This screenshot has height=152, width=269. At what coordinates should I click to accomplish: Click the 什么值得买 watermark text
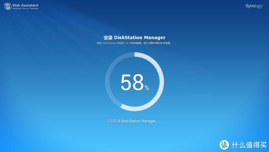tap(249, 145)
